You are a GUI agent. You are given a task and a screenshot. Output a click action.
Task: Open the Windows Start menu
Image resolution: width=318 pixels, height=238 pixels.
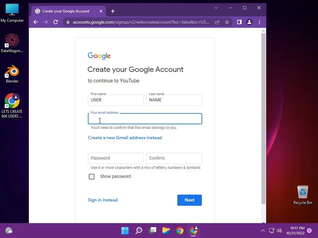click(125, 231)
